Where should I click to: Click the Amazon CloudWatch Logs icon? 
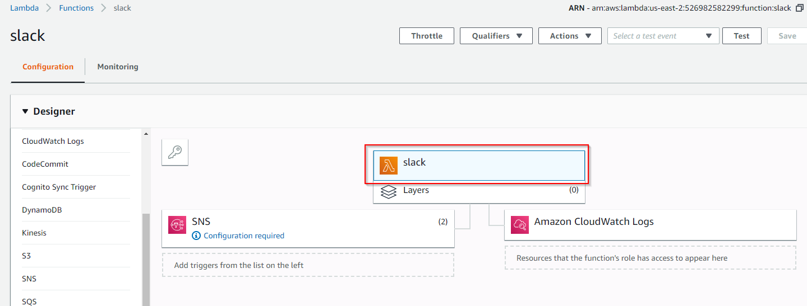coord(519,225)
